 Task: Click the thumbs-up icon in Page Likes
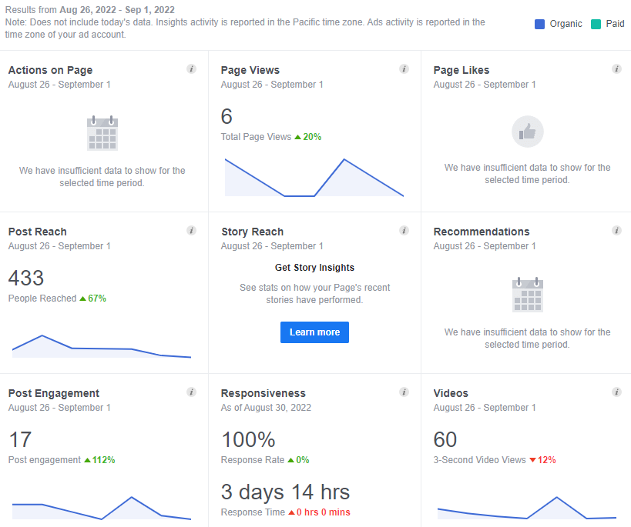coord(528,132)
